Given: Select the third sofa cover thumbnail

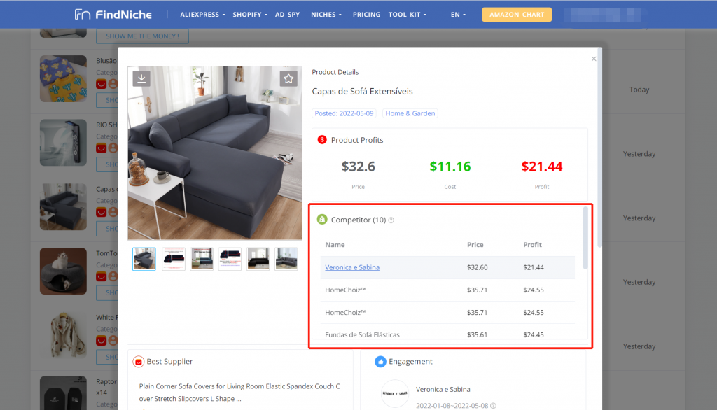Looking at the screenshot, I should [x=202, y=259].
